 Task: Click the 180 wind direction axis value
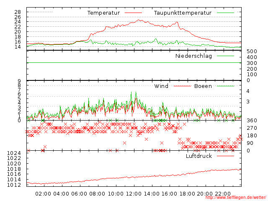click(252, 136)
